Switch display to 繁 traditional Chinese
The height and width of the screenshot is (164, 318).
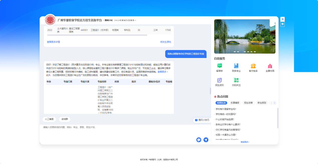(x=282, y=24)
